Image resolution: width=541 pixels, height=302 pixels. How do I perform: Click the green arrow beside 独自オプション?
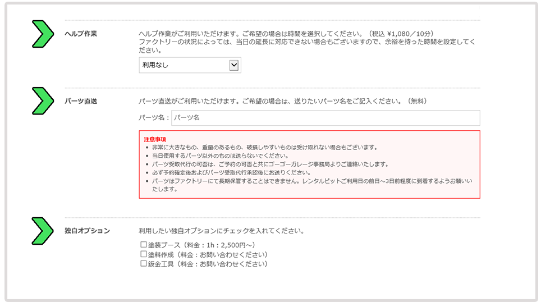tap(42, 231)
